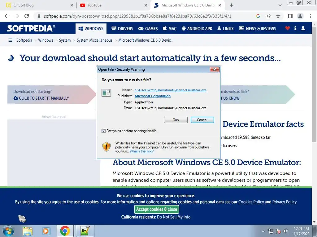Viewport: 317px width, 237px height.
Task: Open the WINDOWS section in Softpedia nav
Action: click(x=91, y=29)
